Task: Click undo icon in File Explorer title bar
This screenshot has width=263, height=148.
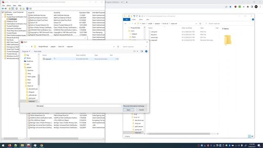Action: (x=134, y=16)
